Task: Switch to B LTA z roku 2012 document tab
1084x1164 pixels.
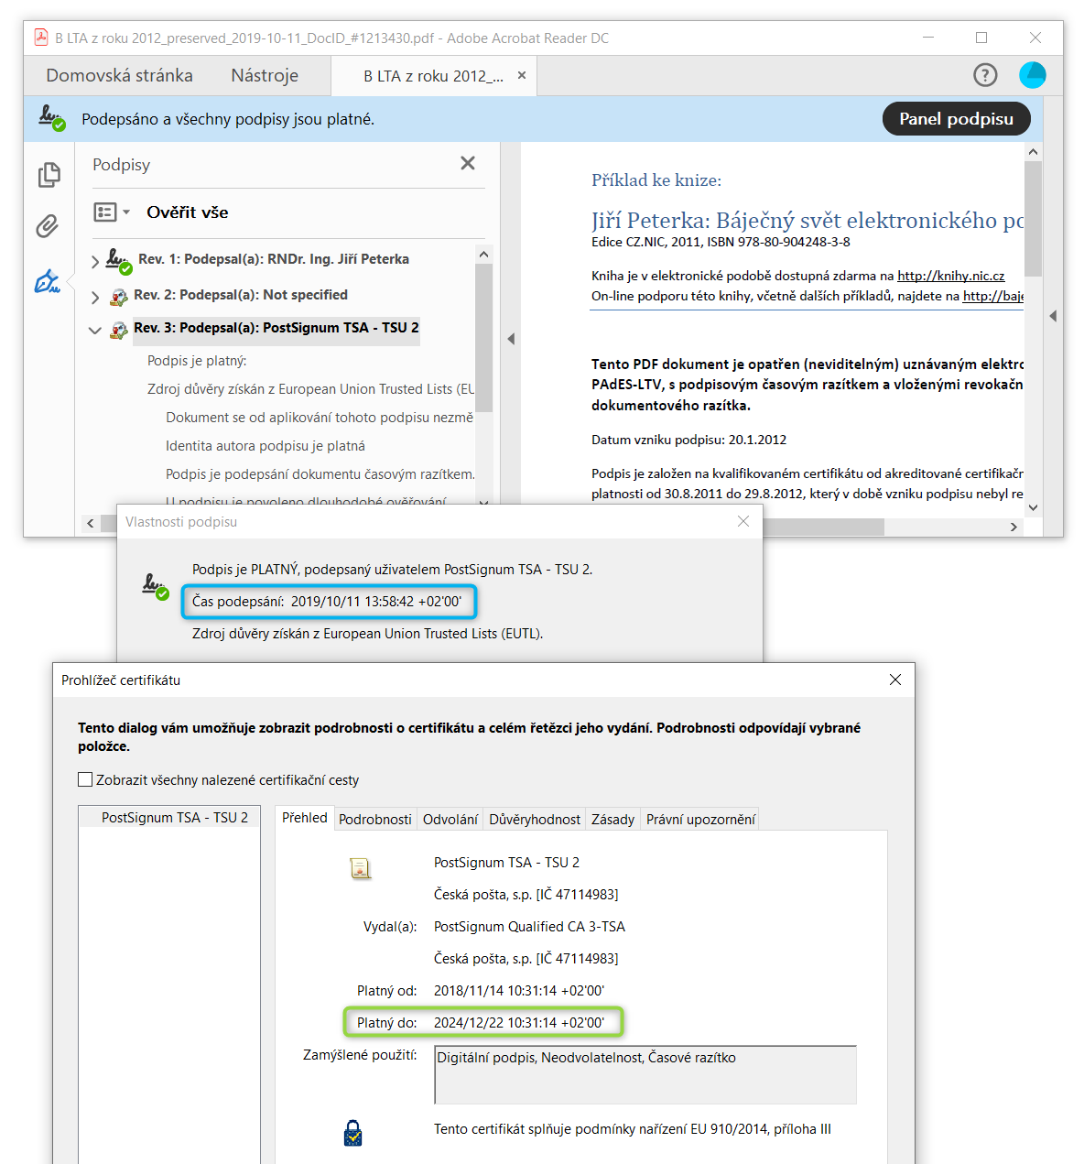Action: pyautogui.click(x=433, y=76)
